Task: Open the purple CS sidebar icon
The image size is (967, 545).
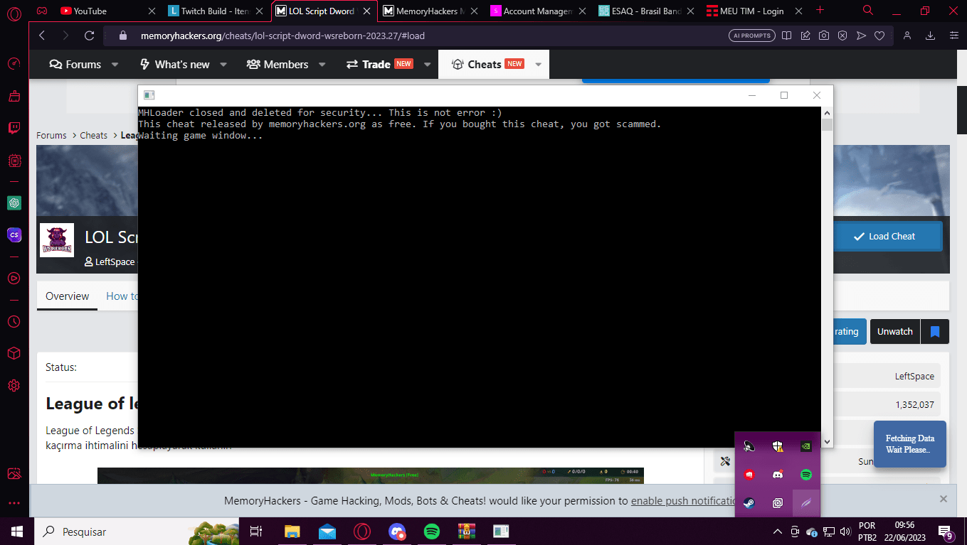Action: pyautogui.click(x=14, y=234)
